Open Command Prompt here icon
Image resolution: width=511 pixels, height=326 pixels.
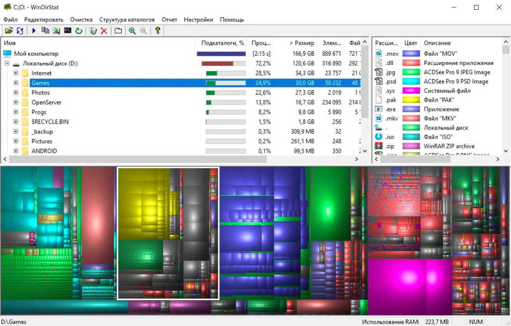[68, 30]
